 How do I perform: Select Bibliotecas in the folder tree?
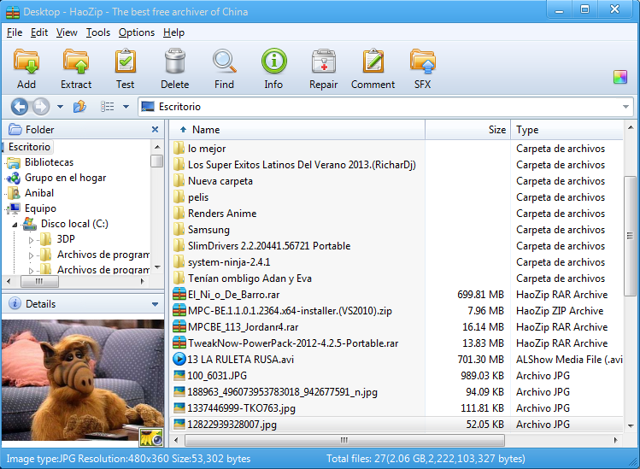49,162
